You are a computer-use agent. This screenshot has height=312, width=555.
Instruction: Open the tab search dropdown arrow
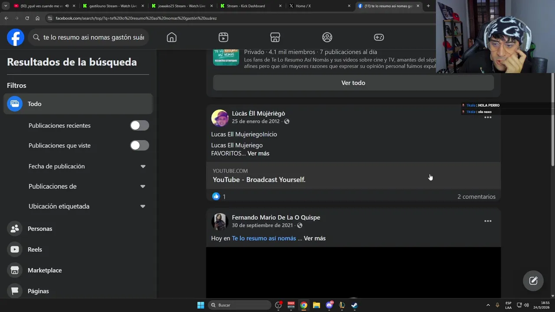click(x=6, y=6)
